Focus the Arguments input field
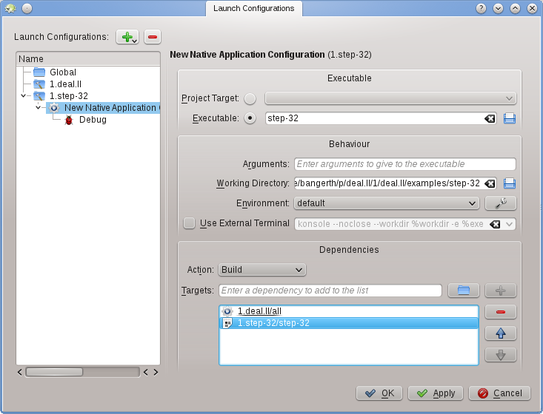Viewport: 543px width, 414px height. click(x=404, y=164)
